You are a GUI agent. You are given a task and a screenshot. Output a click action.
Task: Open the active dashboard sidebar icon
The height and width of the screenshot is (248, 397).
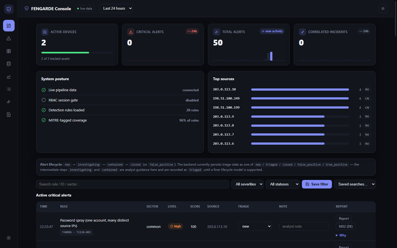point(9,26)
